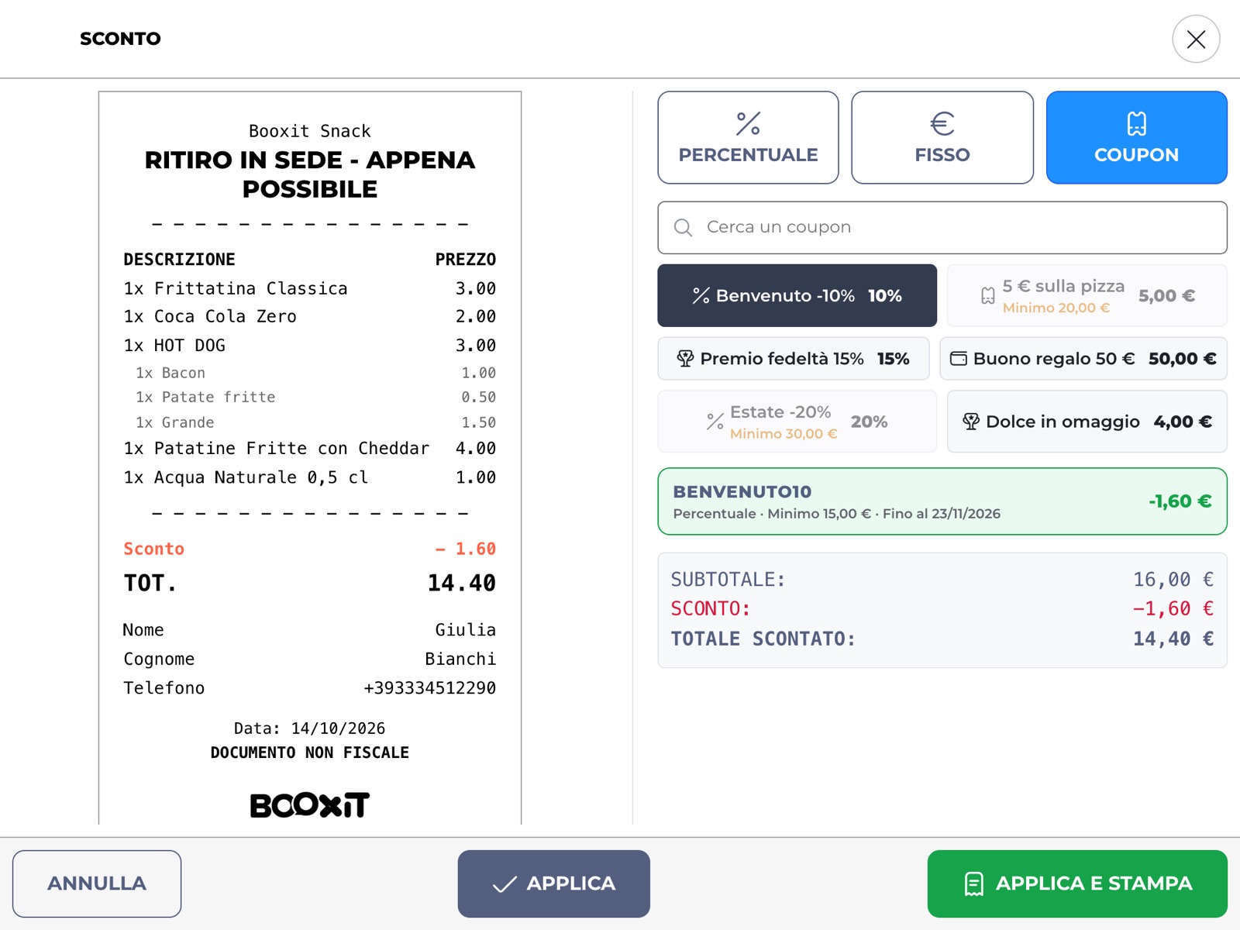Click the phone number +393334512290
Viewport: 1240px width, 930px height.
click(x=430, y=688)
